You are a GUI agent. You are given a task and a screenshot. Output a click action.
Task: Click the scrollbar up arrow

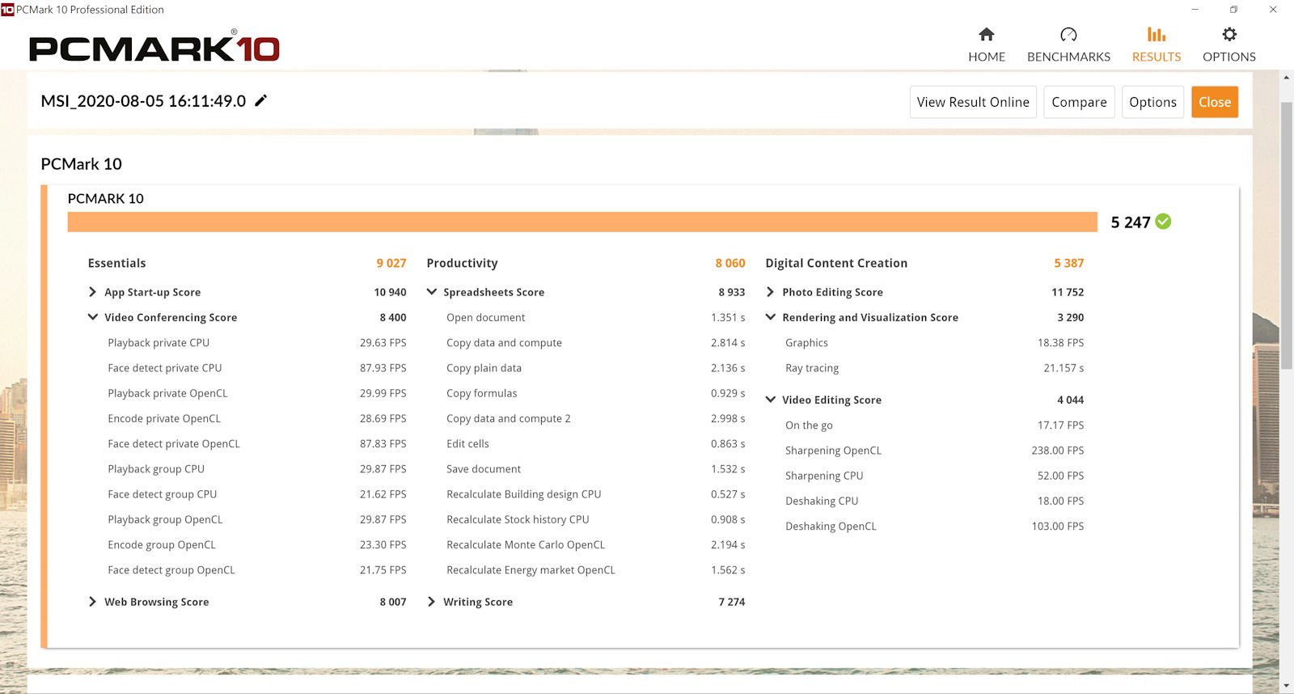click(x=1286, y=78)
